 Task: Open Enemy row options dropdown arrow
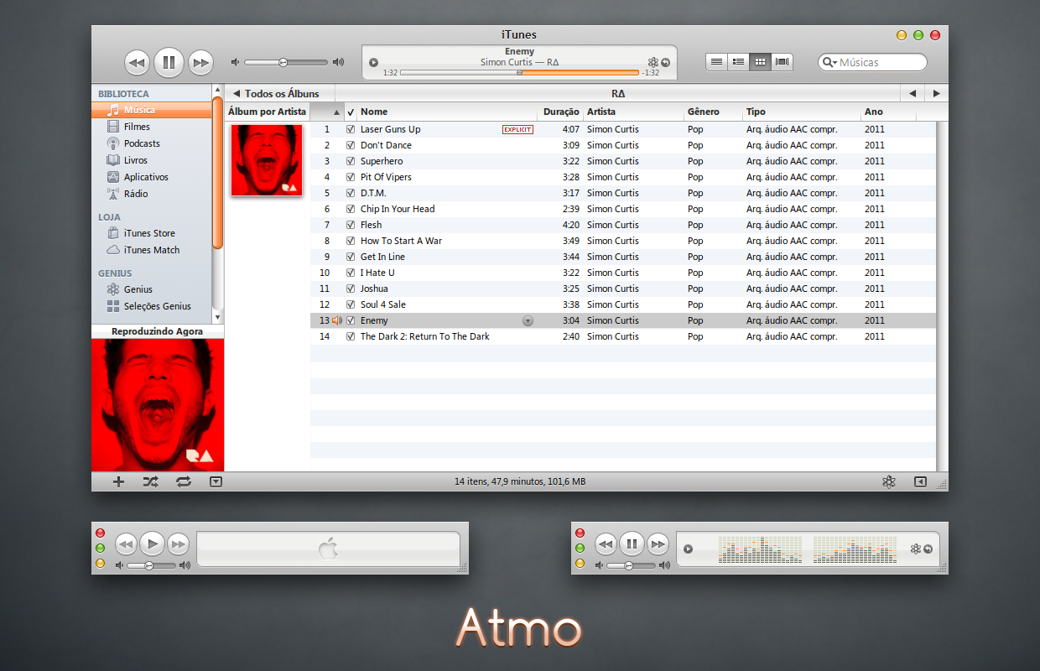(528, 320)
